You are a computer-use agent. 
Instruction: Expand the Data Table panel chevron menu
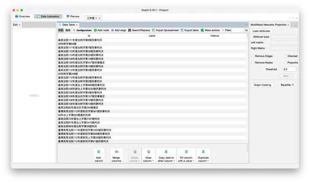[x=246, y=25]
